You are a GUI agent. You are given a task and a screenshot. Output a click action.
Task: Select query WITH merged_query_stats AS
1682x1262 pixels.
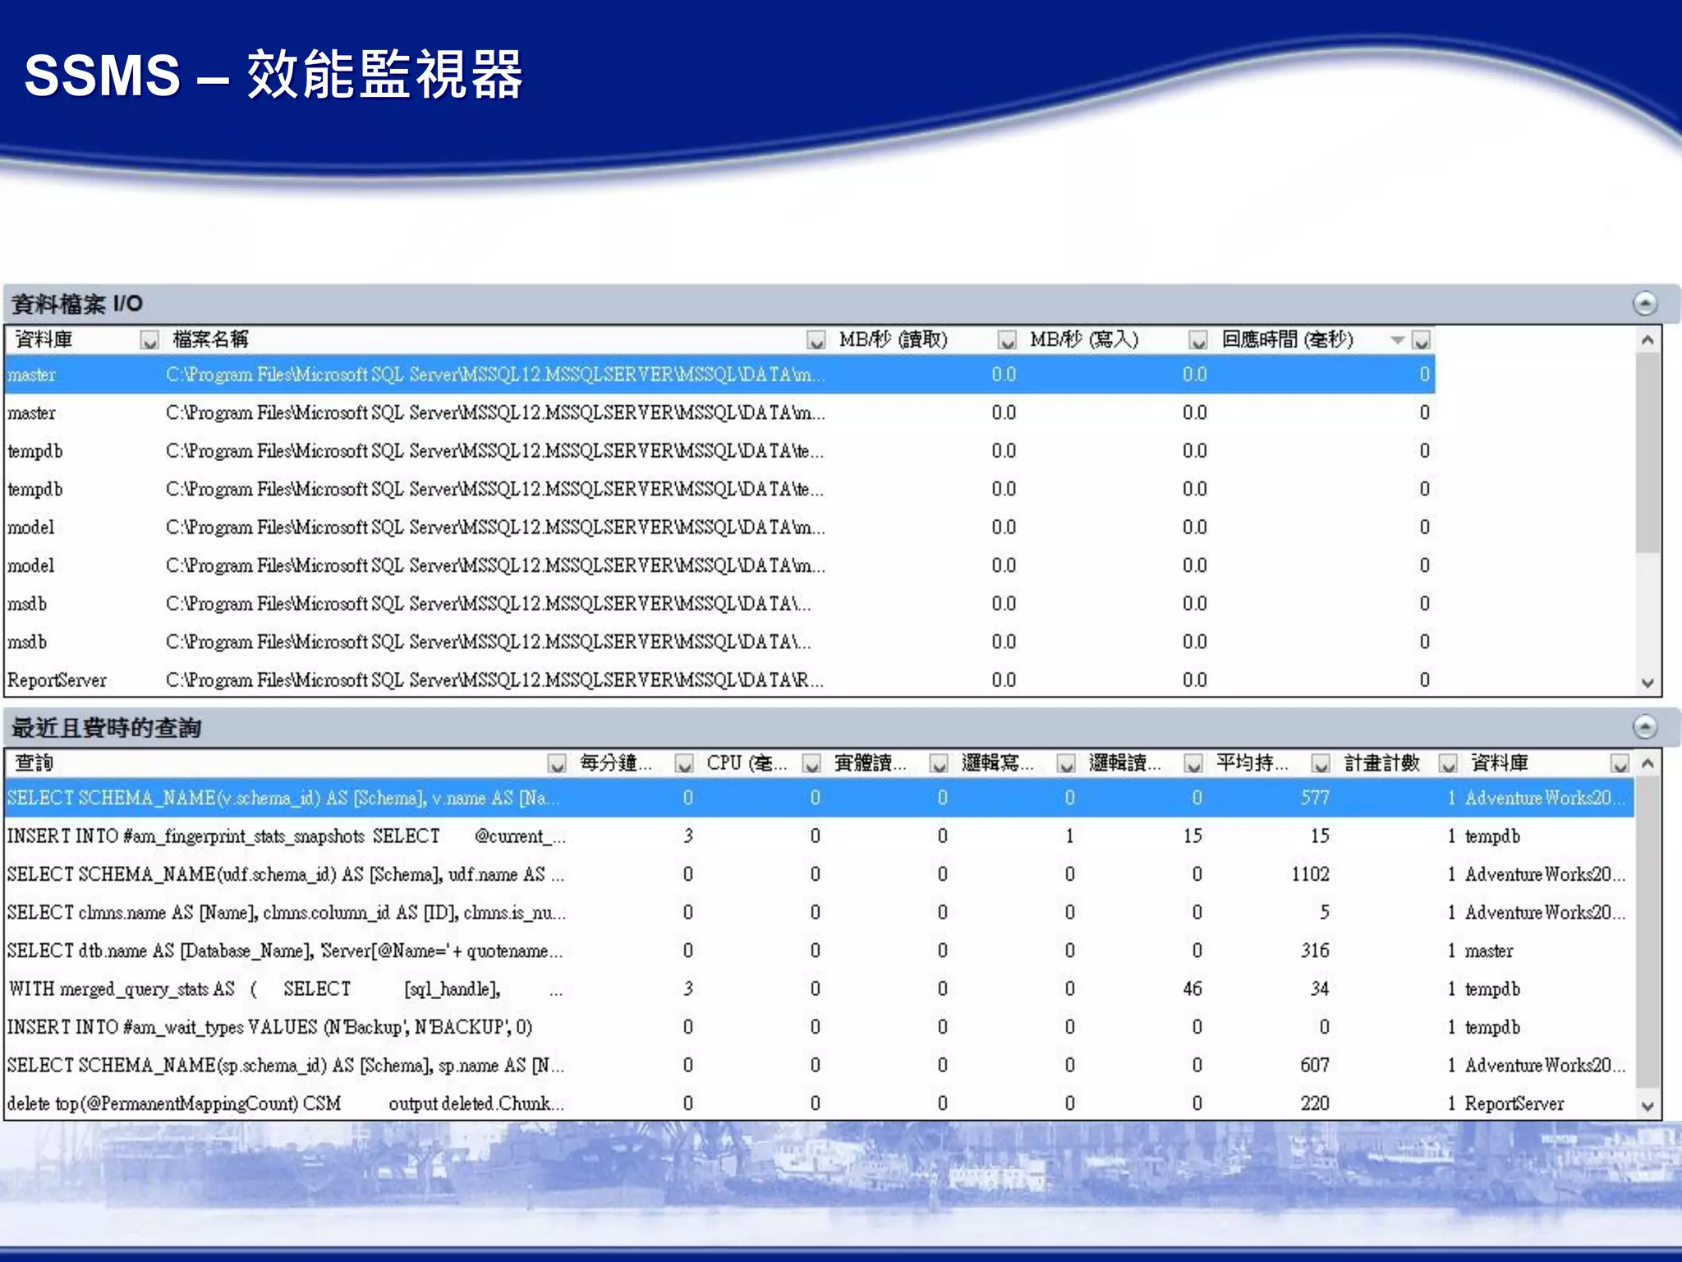coord(819,988)
